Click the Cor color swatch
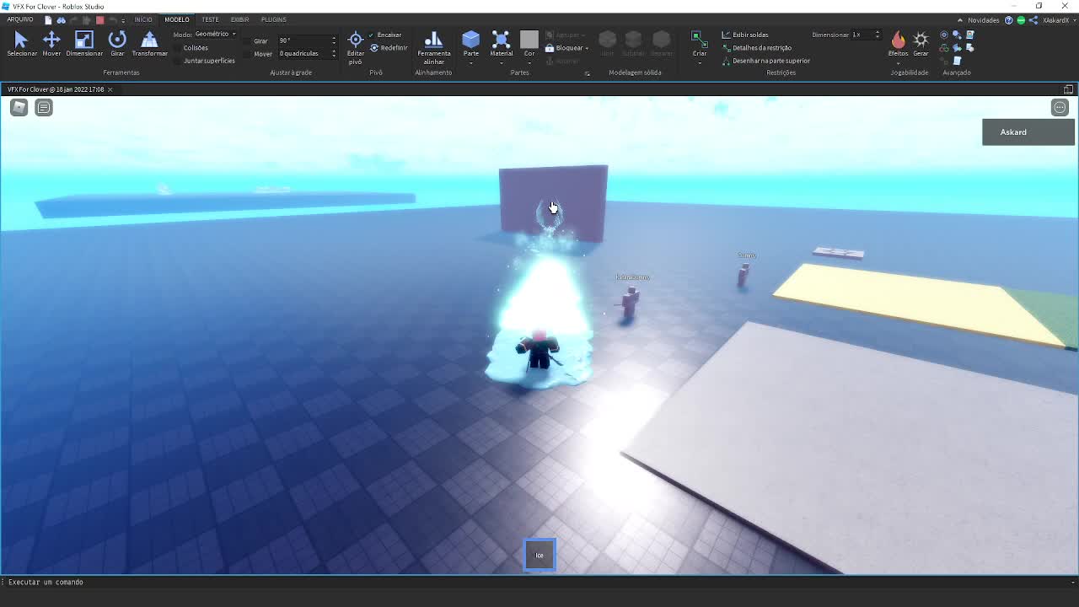This screenshot has width=1079, height=607. point(529,40)
